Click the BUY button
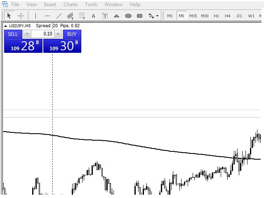The image size is (264, 198). click(72, 34)
